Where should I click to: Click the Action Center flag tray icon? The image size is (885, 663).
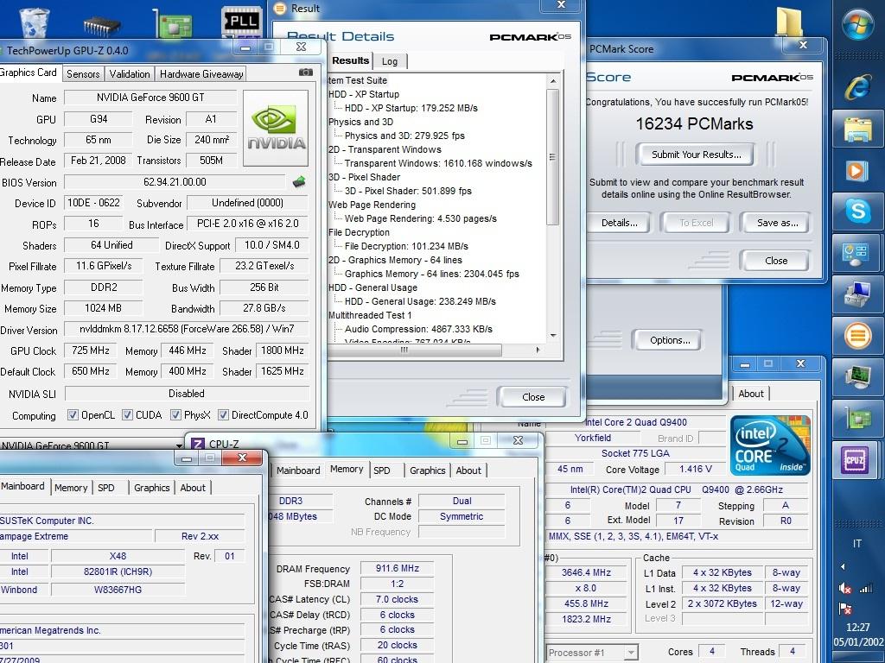coord(845,609)
